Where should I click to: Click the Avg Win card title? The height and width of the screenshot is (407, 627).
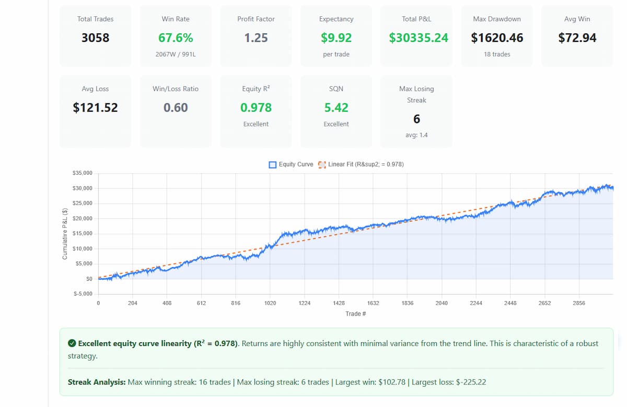pyautogui.click(x=577, y=19)
